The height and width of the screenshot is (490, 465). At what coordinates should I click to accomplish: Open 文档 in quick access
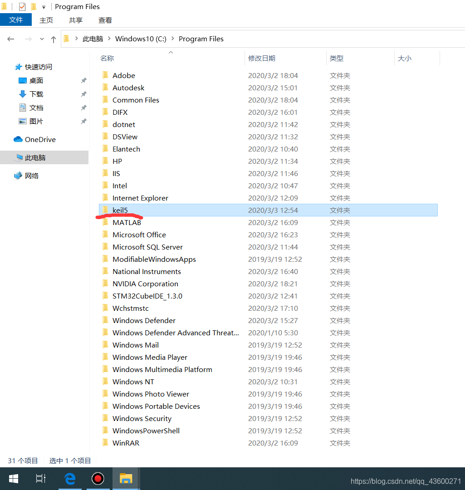pos(36,108)
